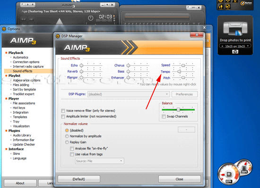The height and width of the screenshot is (188, 260).
Task: Select Normalize by amplitude radio button
Action: coord(67,136)
